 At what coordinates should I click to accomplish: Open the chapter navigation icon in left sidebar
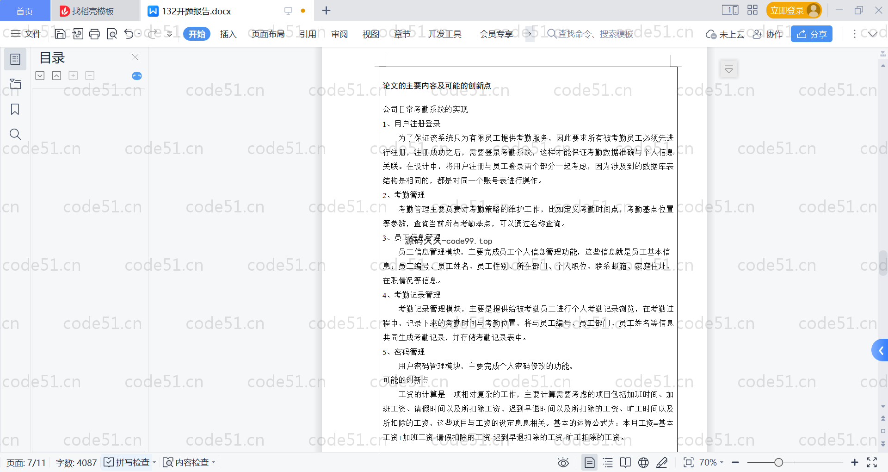tap(15, 84)
